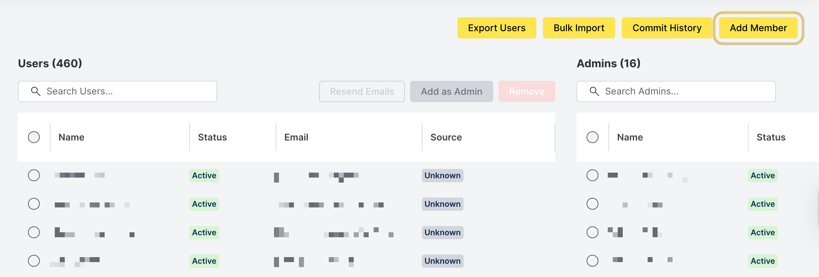Select the first user row checkbox

click(x=34, y=175)
